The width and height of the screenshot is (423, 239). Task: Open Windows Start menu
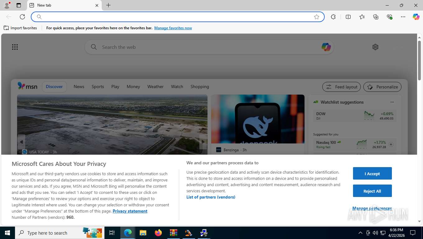(x=7, y=233)
